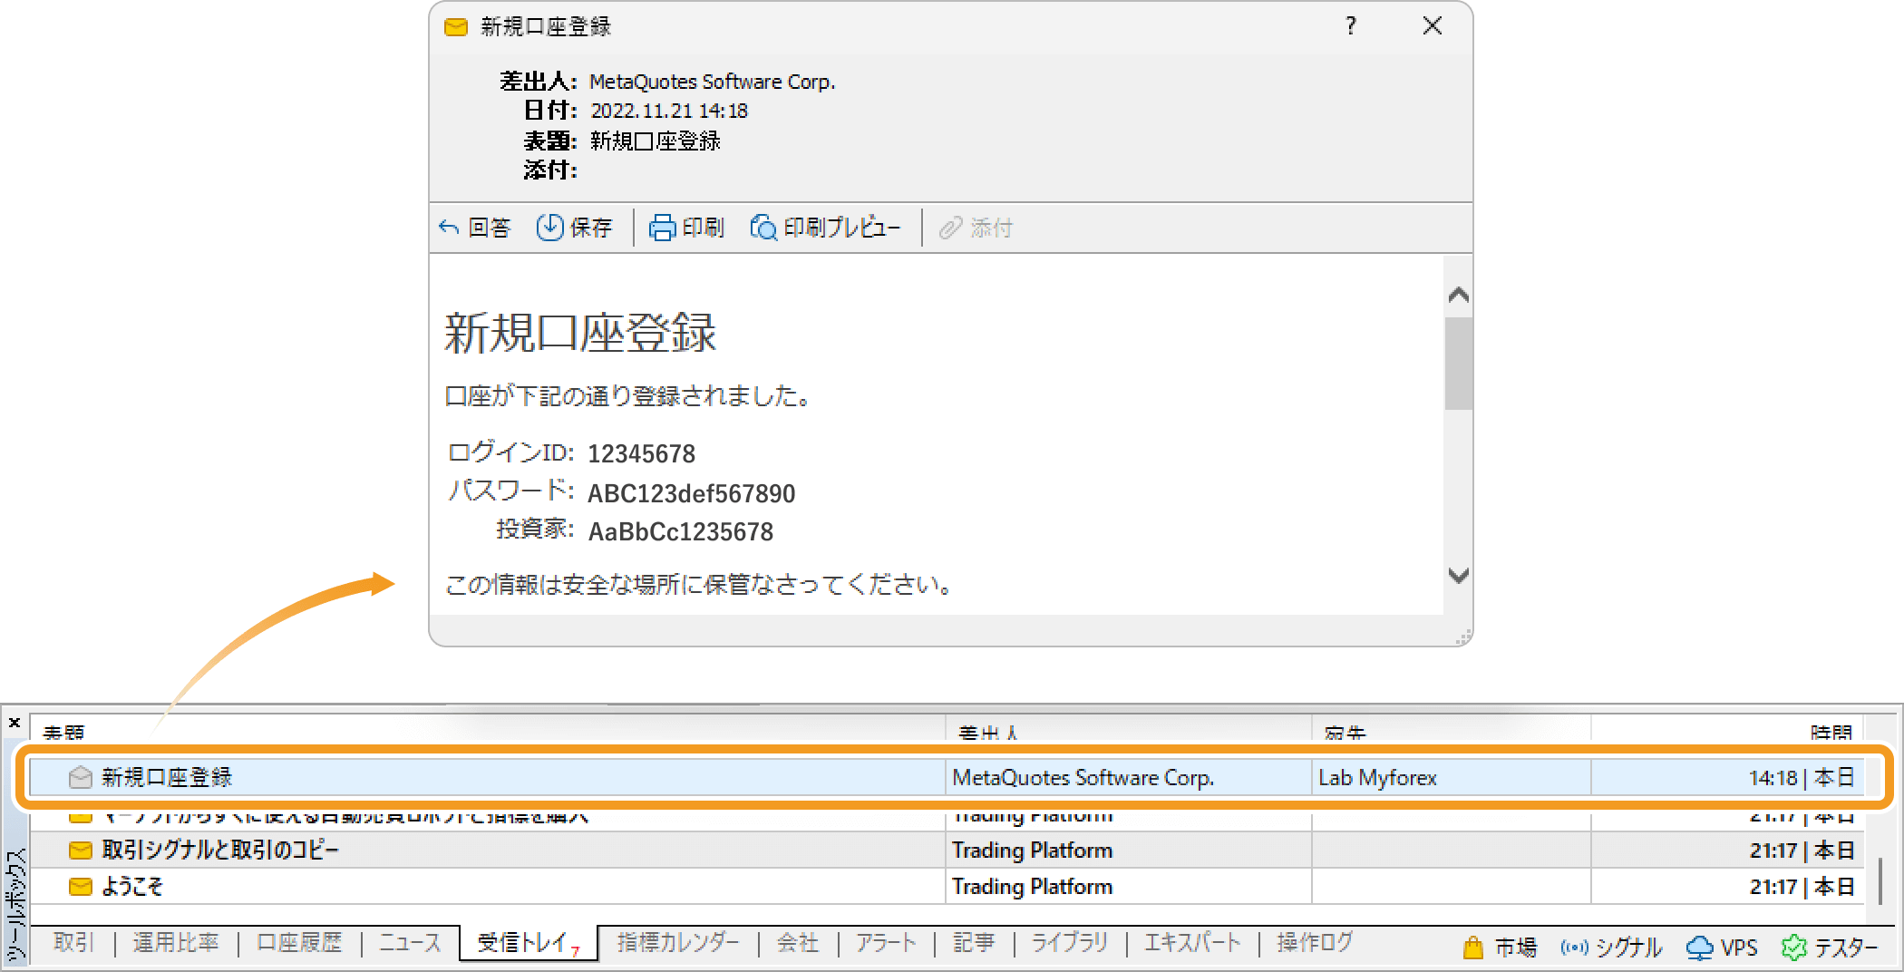Select the 受信トレイ tab
The image size is (1904, 972).
point(528,943)
